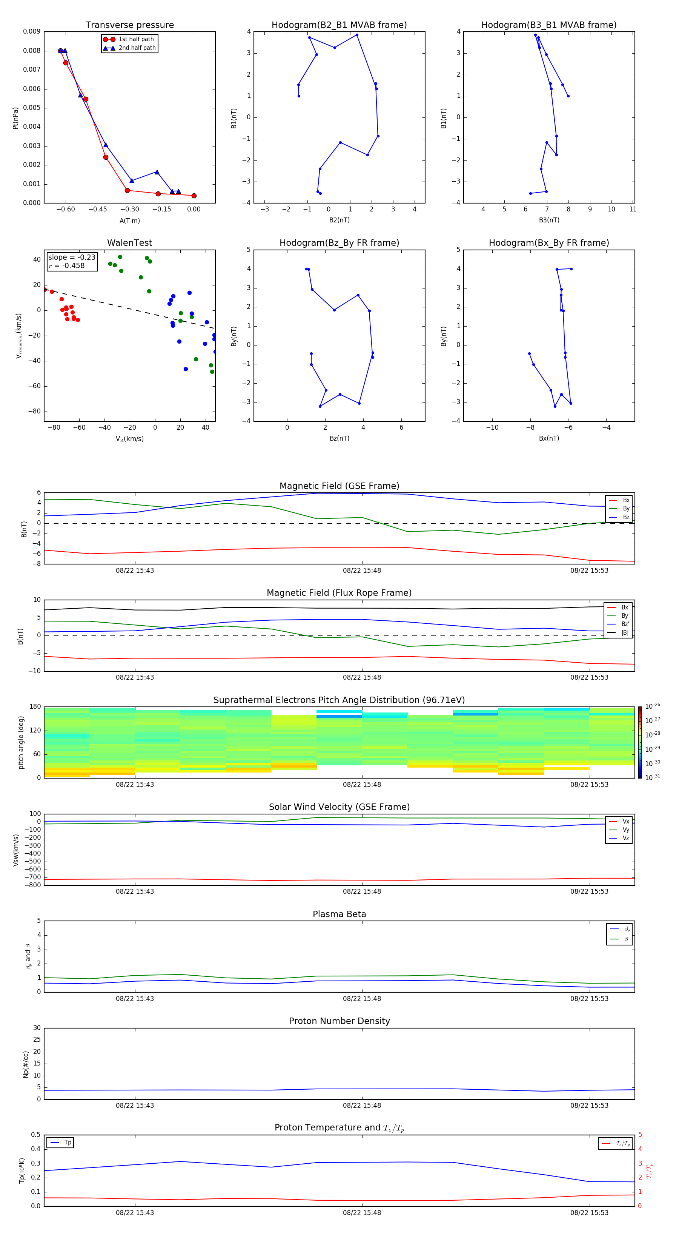This screenshot has height=1246, width=679.
Task: Click the 'Solar Wind Velocity (GSE Frame)' title
Action: tap(339, 807)
